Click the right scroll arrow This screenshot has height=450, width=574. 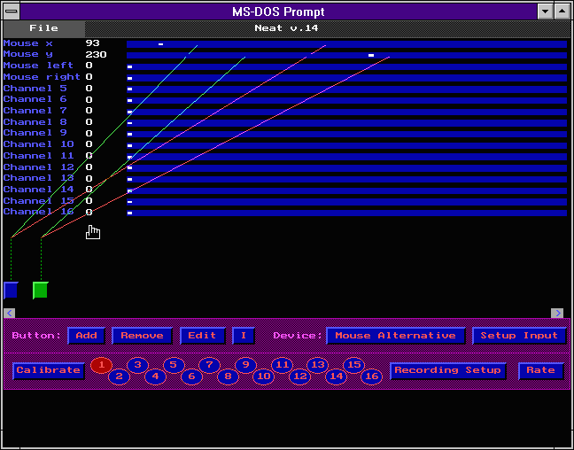point(557,313)
